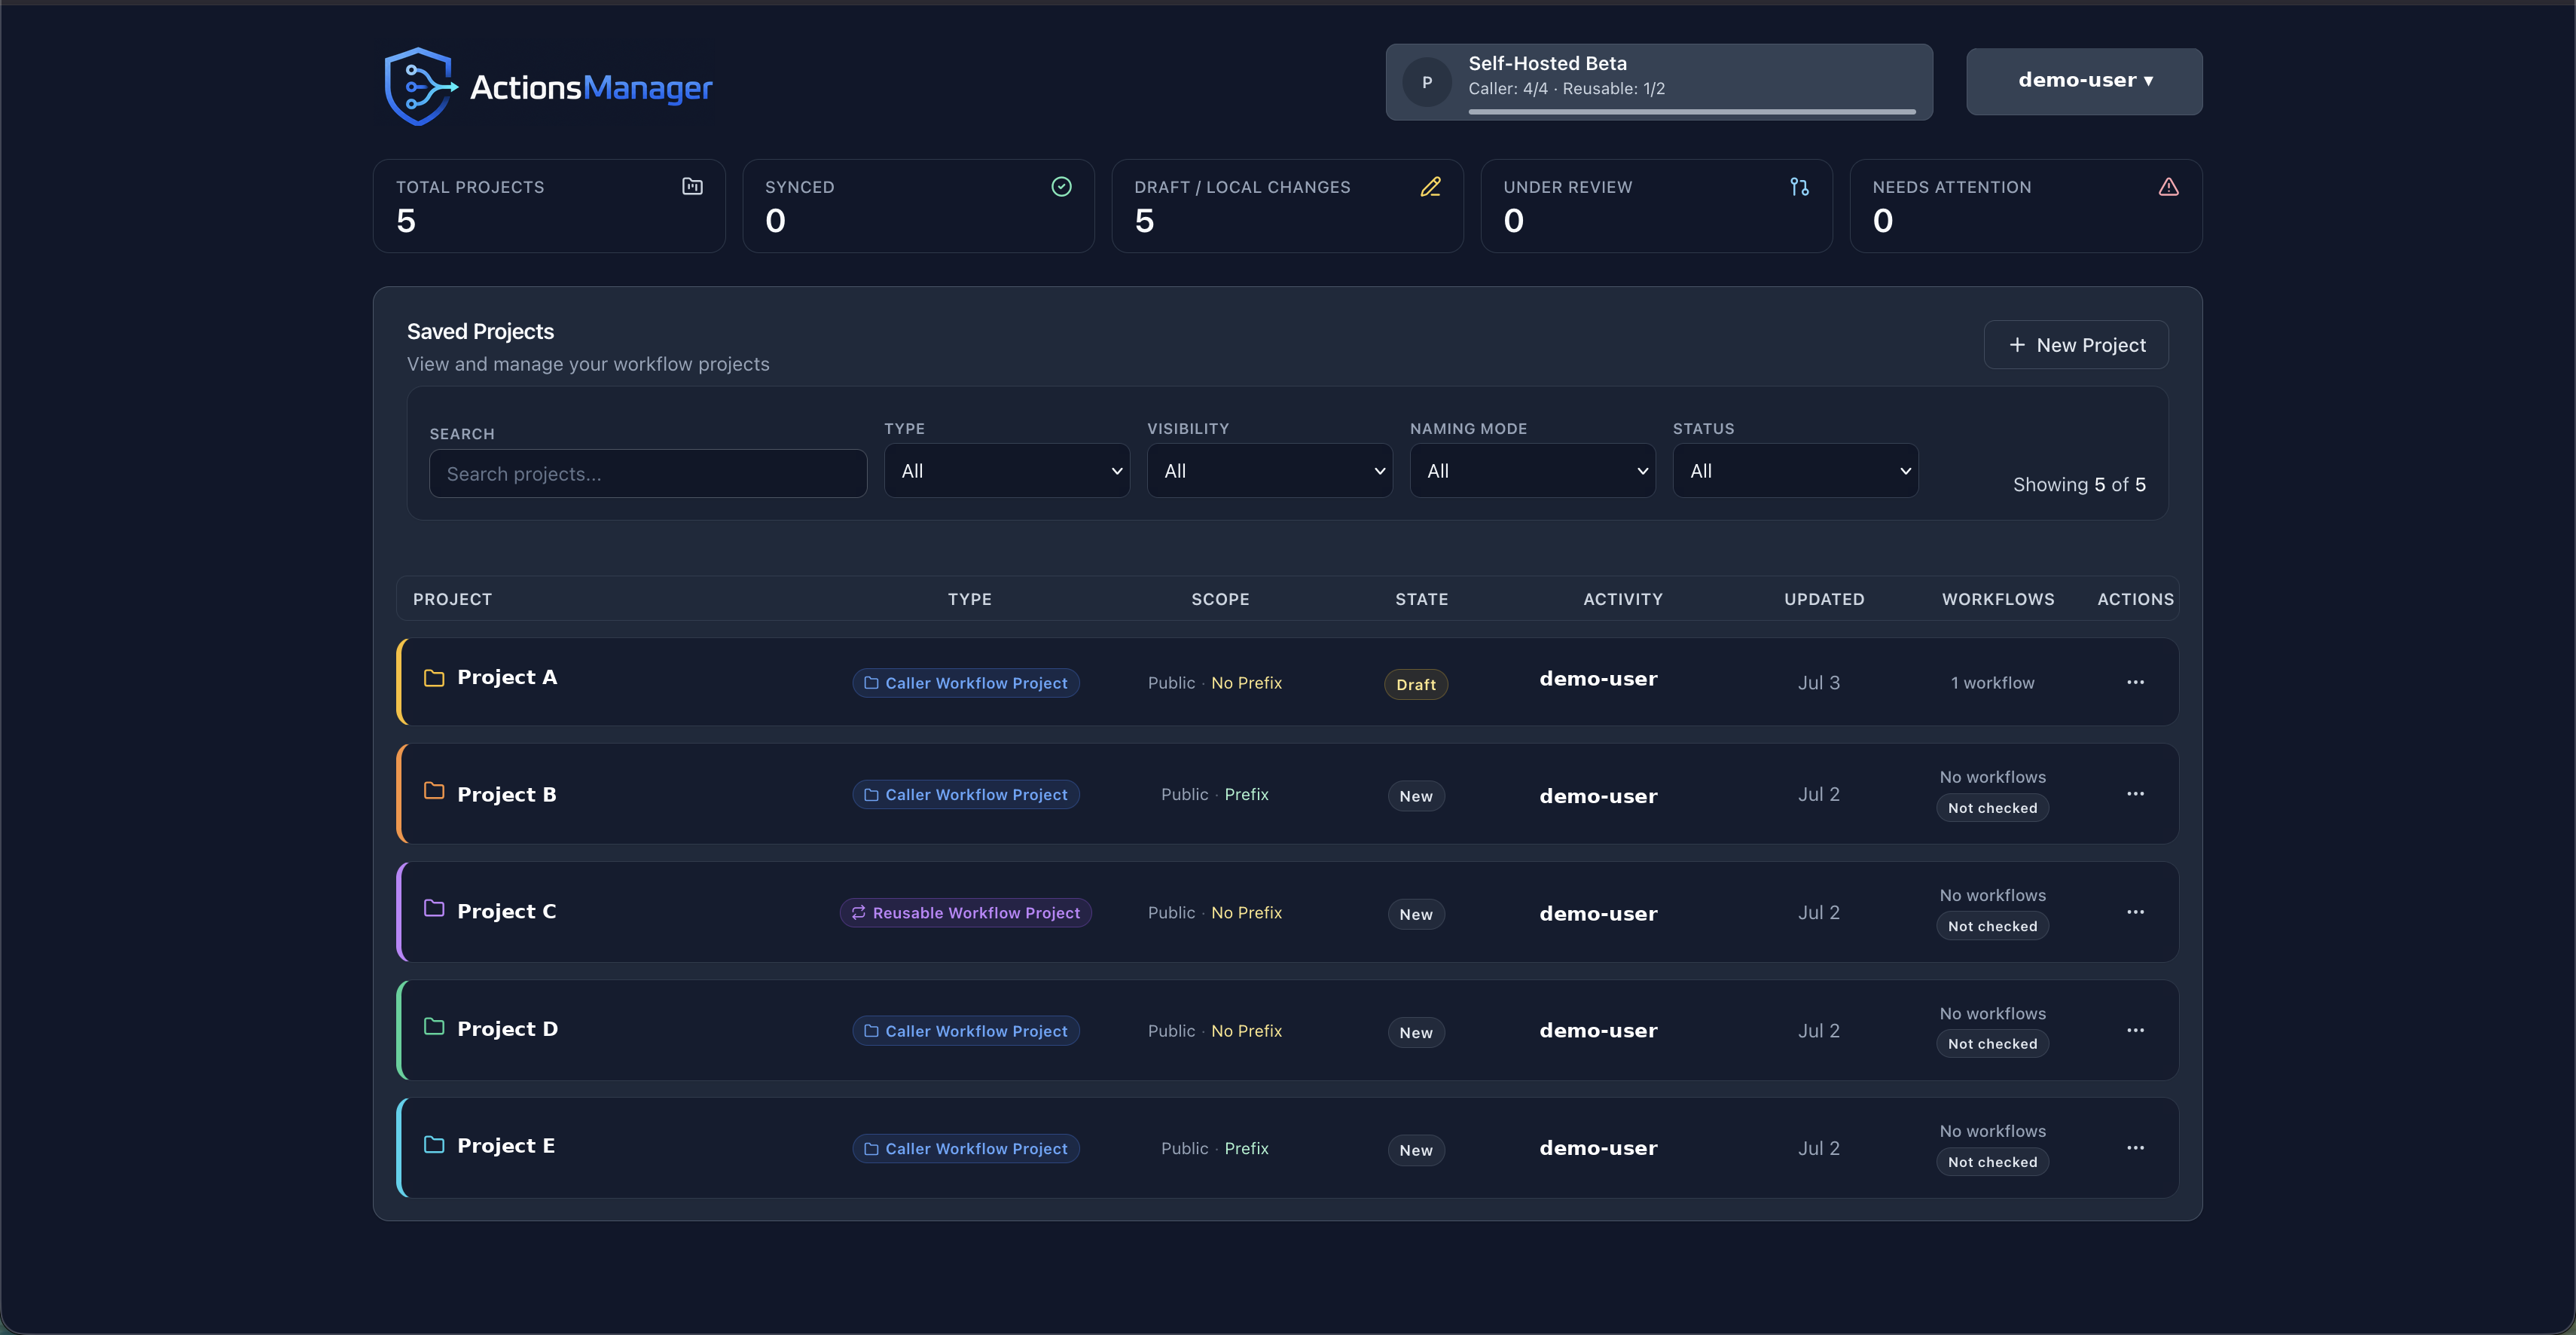Viewport: 2576px width, 1335px height.
Task: Click the 'Showing 5 of 5' count
Action: 2079,485
